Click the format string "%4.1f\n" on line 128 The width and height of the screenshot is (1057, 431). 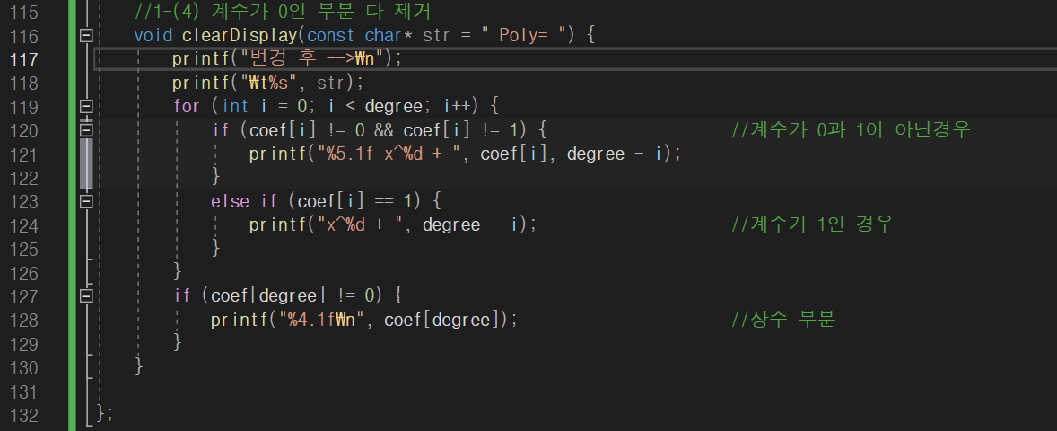coord(321,320)
